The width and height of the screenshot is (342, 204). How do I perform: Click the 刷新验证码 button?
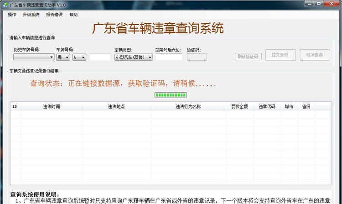coord(248,57)
